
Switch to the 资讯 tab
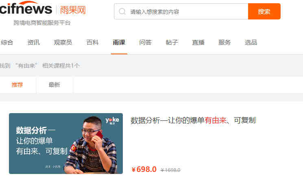pyautogui.click(x=33, y=42)
